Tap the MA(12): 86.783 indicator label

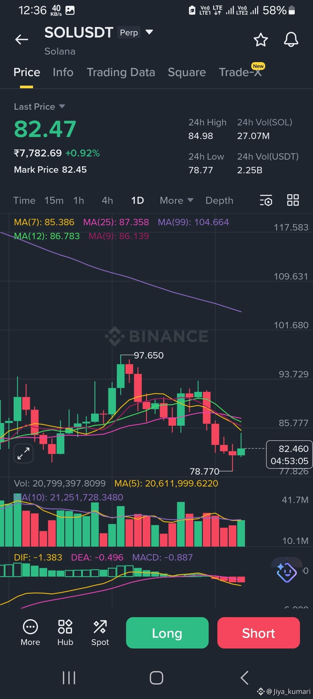tap(47, 236)
